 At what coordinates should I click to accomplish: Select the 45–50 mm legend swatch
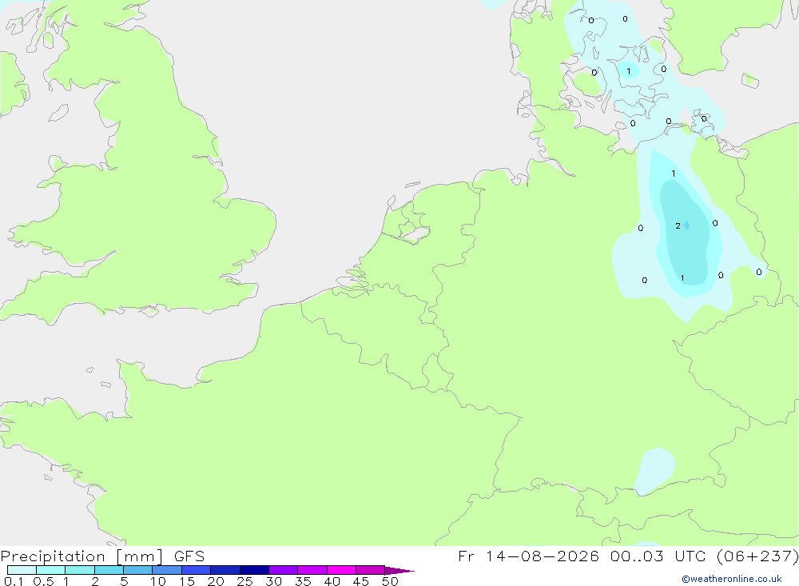click(371, 570)
